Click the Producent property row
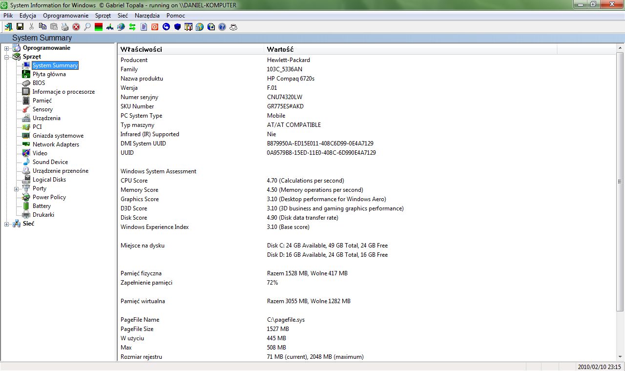Viewport: 625px width, 371px height. 367,60
